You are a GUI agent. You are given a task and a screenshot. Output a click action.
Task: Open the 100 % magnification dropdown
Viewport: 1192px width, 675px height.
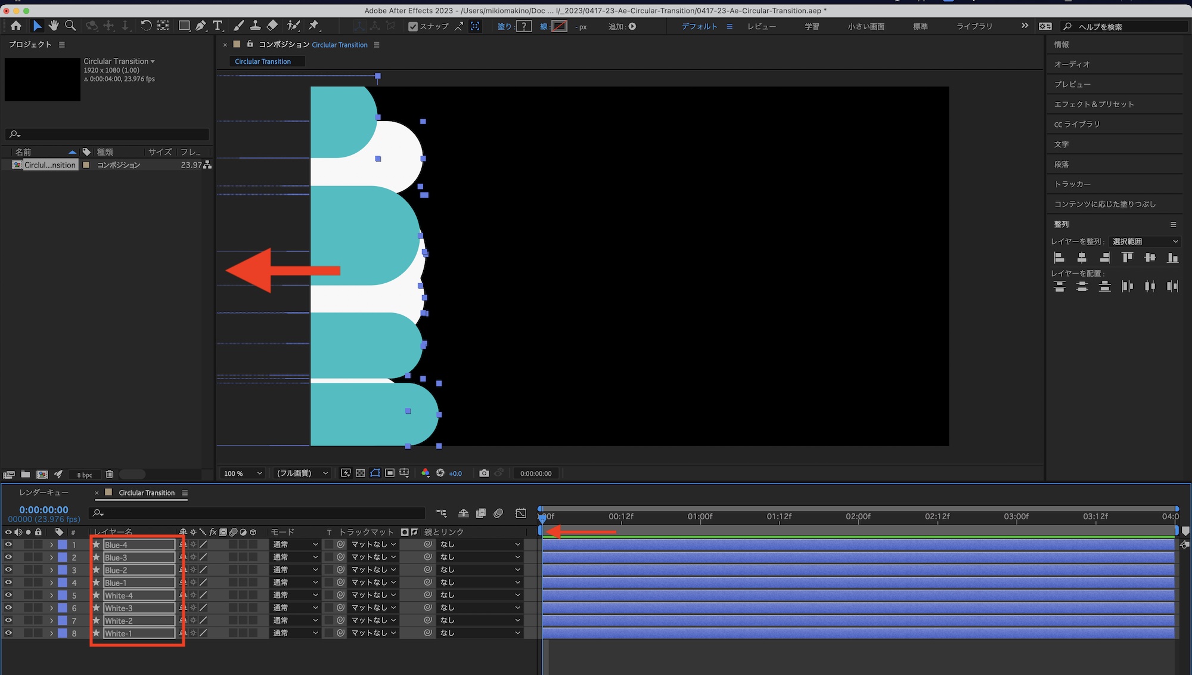[x=243, y=473]
